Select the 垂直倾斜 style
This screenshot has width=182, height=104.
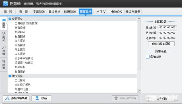pyautogui.click(x=20, y=72)
